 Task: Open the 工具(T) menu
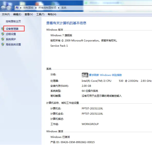pos(40,14)
